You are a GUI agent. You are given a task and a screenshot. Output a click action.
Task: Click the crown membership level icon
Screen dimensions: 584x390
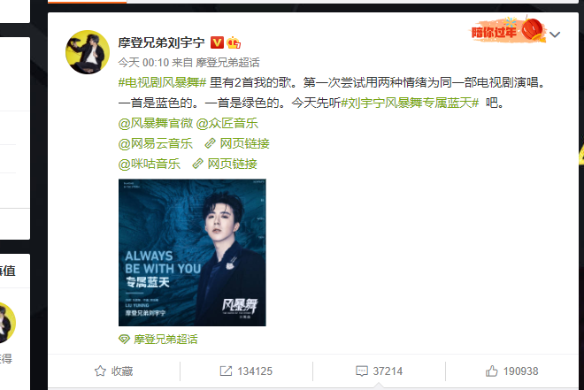tap(234, 42)
